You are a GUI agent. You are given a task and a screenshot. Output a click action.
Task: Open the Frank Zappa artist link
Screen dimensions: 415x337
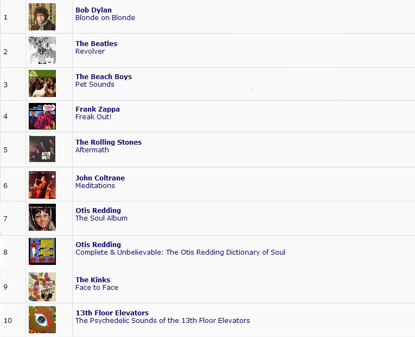click(98, 109)
